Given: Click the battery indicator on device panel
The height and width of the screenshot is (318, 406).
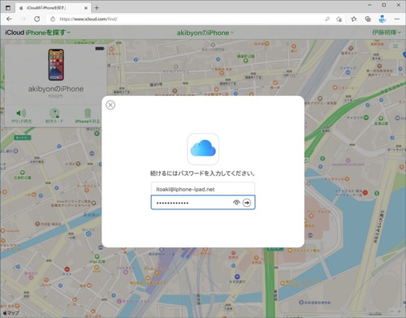Looking at the screenshot, I should click(x=100, y=49).
